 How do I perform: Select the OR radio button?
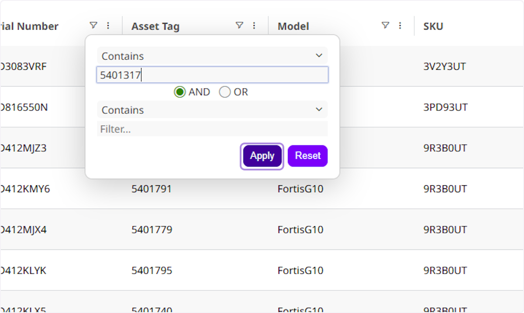pyautogui.click(x=225, y=92)
